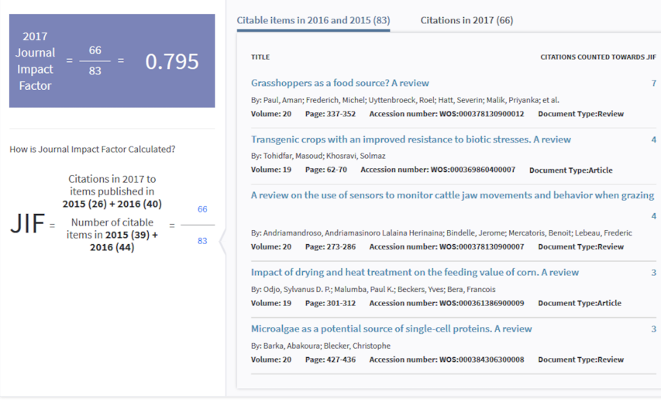The image size is (661, 413).
Task: Click the citation count 7 for Grasshoppers article
Action: tap(653, 83)
